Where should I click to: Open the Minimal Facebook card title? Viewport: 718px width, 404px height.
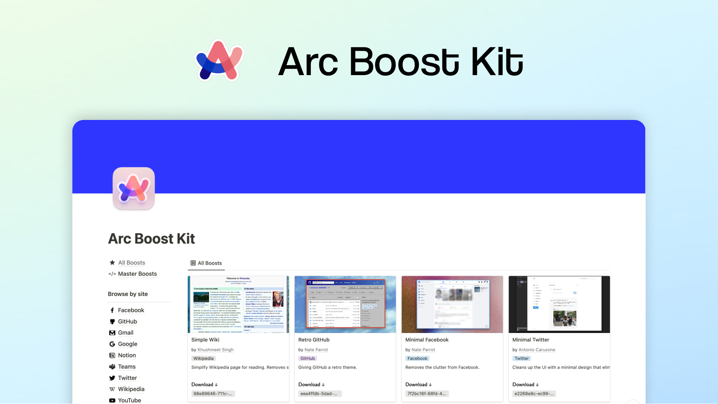coord(427,340)
